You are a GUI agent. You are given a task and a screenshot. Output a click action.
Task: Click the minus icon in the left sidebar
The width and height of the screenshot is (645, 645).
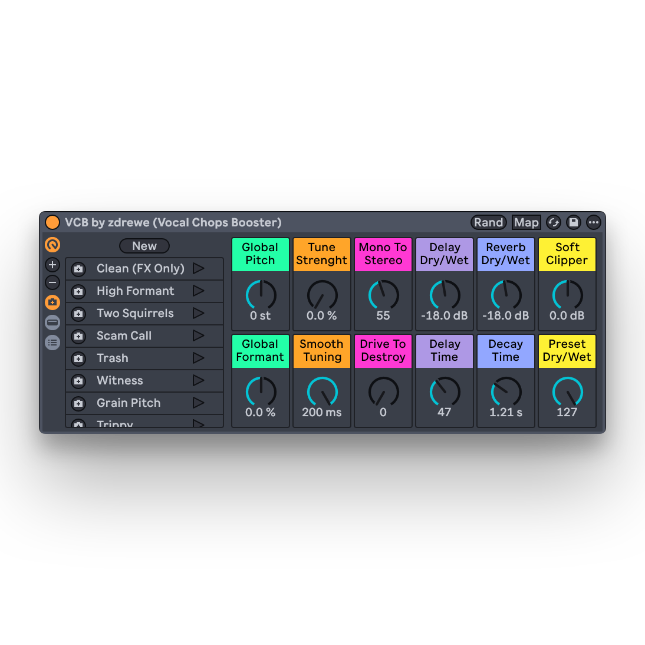[x=52, y=282]
